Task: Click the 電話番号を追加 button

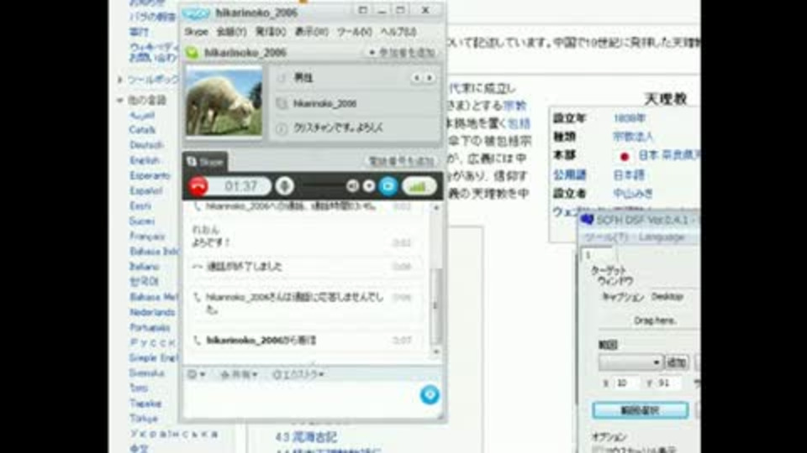Action: point(402,161)
